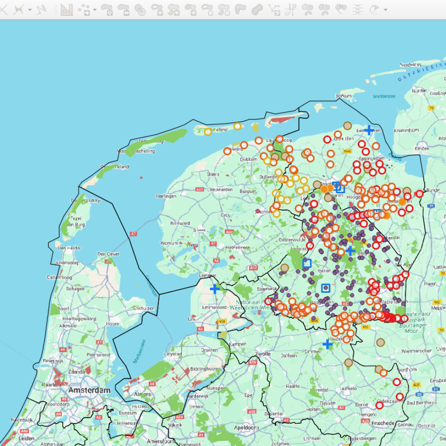Click the yellow circle marker beside Ameland label

(208, 131)
